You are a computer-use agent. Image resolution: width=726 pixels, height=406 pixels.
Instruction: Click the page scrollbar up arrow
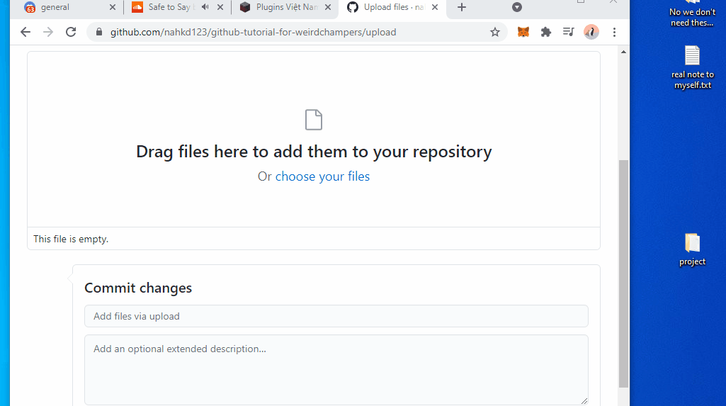(x=624, y=52)
